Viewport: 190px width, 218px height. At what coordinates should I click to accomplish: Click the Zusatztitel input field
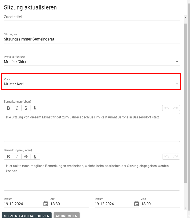92,17
